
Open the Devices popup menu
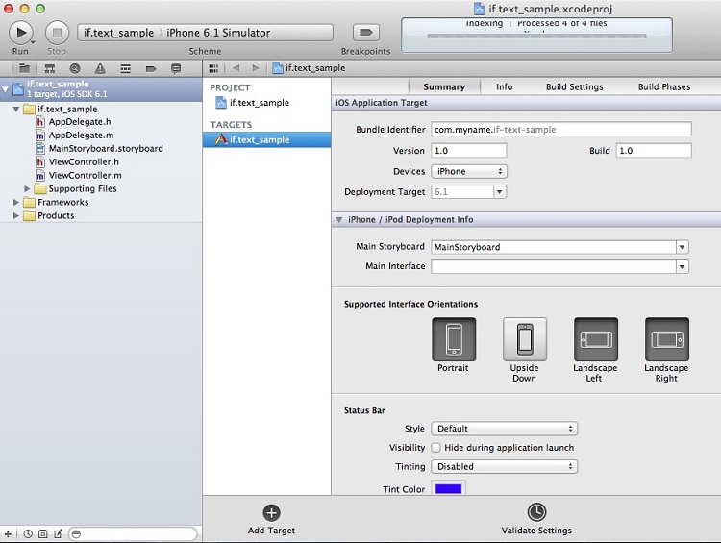[x=469, y=171]
